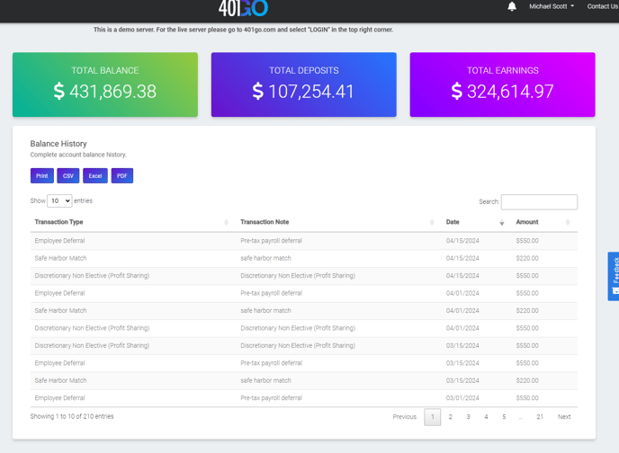Sort the Date column arrow
The image size is (619, 453).
click(502, 222)
